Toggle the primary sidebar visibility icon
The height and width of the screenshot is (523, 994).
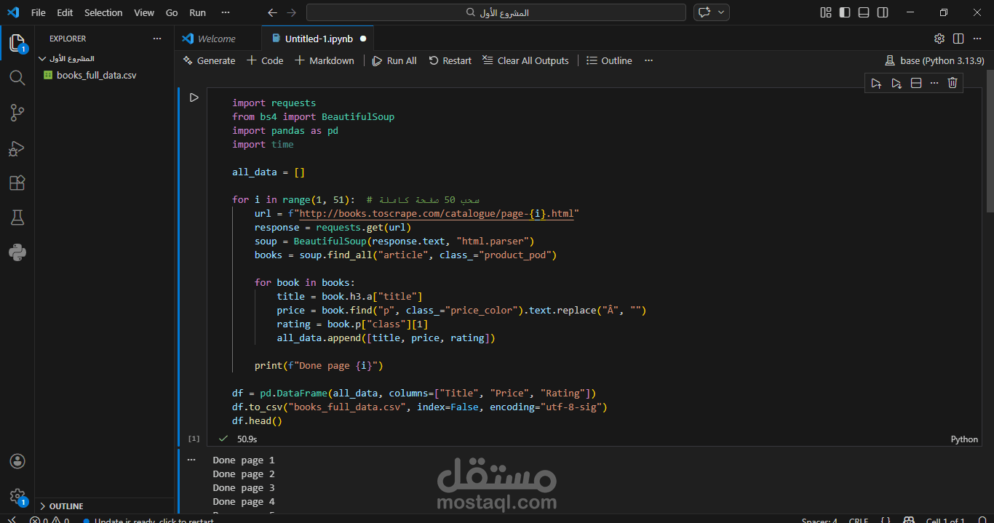point(845,12)
